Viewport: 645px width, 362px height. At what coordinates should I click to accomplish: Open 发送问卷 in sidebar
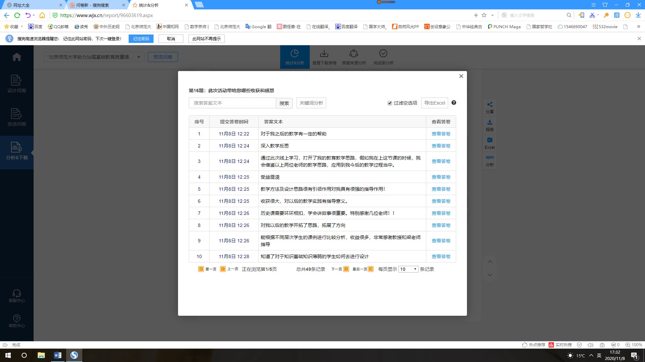[17, 117]
